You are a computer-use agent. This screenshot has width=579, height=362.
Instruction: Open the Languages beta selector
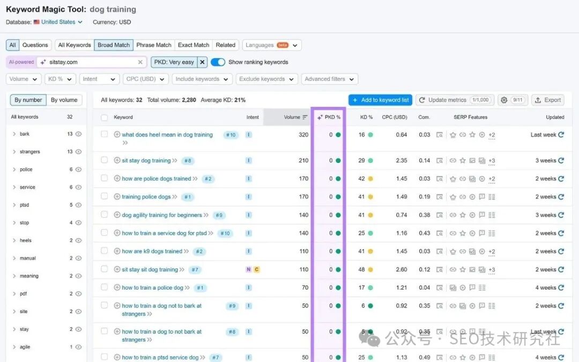(x=272, y=45)
